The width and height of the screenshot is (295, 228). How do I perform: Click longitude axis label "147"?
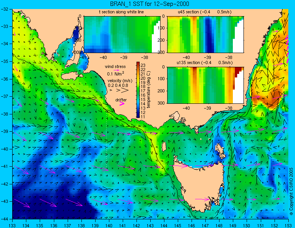click(x=205, y=225)
